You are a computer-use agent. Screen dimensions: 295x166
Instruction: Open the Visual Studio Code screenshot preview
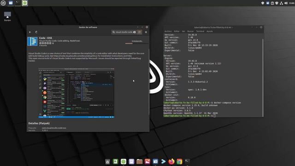(x=77, y=93)
